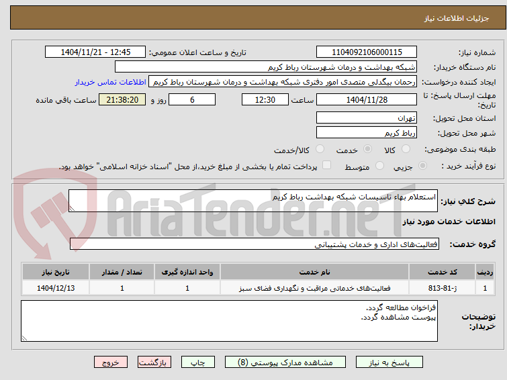This screenshot has height=380, width=507.
Task: Click the اطلاعات خدمات مورد نیاز heading
Action: click(449, 222)
